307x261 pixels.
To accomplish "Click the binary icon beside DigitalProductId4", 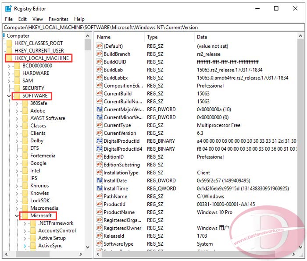I will tap(100, 149).
